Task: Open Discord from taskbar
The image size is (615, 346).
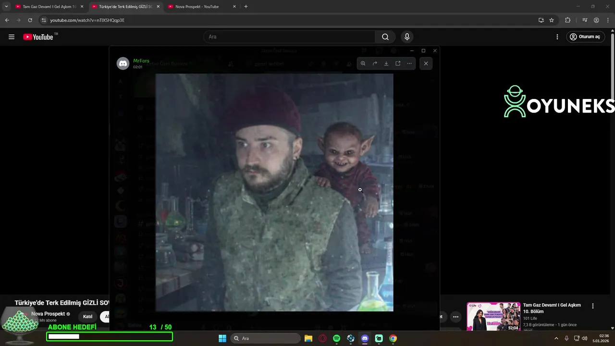Action: (x=365, y=338)
